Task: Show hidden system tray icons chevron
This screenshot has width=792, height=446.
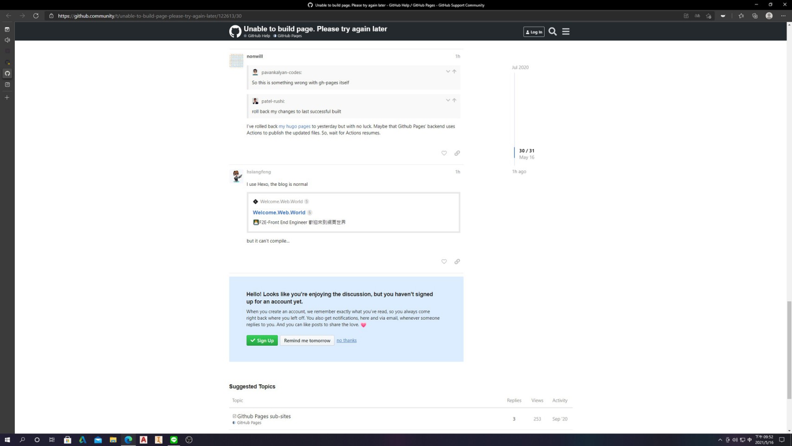Action: tap(720, 440)
